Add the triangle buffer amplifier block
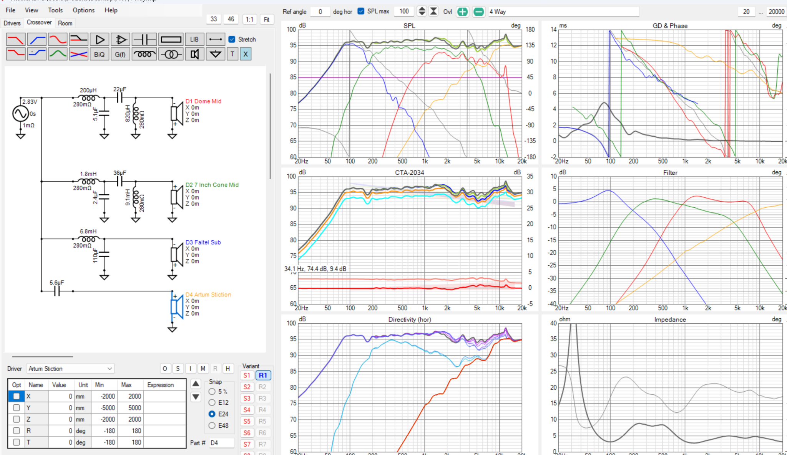This screenshot has height=455, width=787. 100,40
